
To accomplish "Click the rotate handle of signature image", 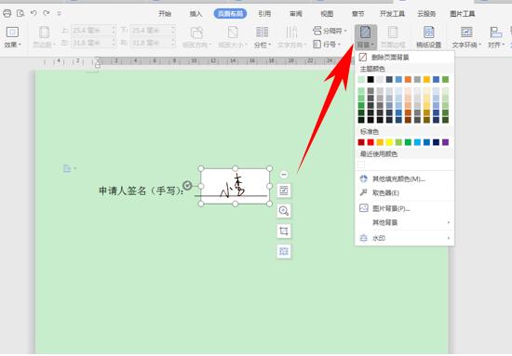I will click(x=187, y=186).
